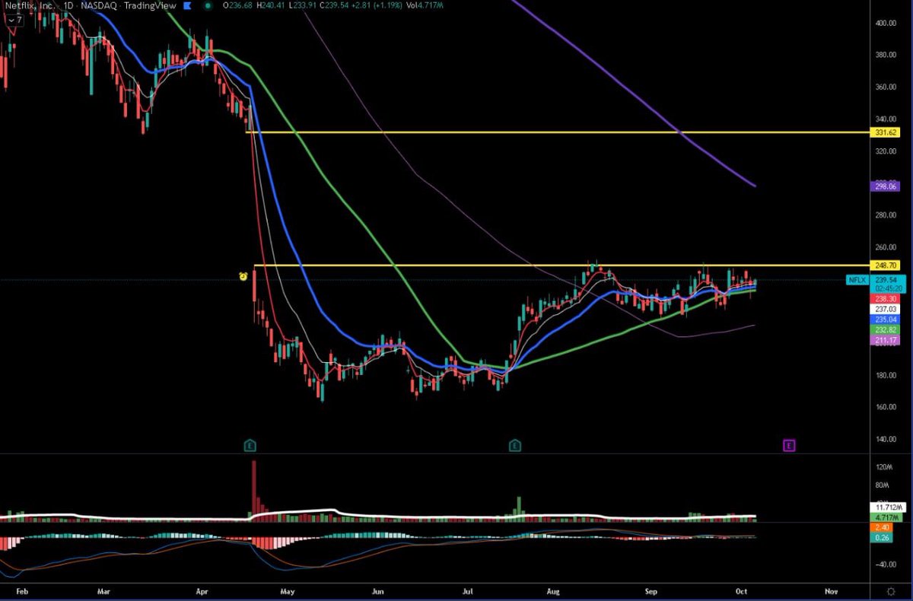The height and width of the screenshot is (601, 913).
Task: Click the 180.00 price scale tick
Action: 886,375
